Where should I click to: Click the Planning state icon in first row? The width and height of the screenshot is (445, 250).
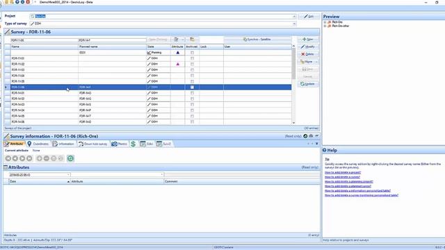149,53
